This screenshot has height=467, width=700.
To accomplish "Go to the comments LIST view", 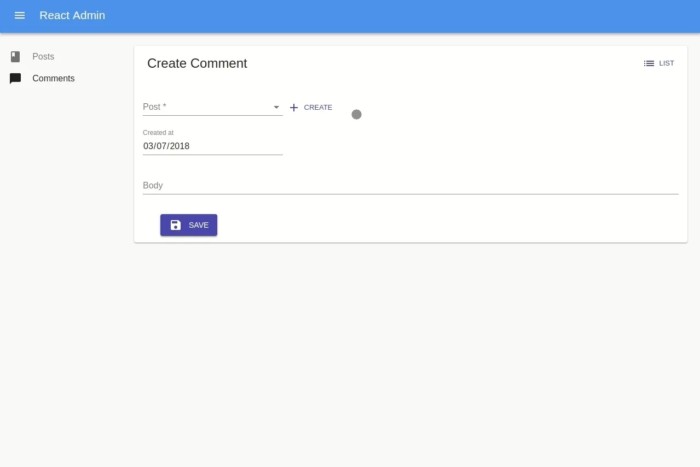I will click(666, 63).
